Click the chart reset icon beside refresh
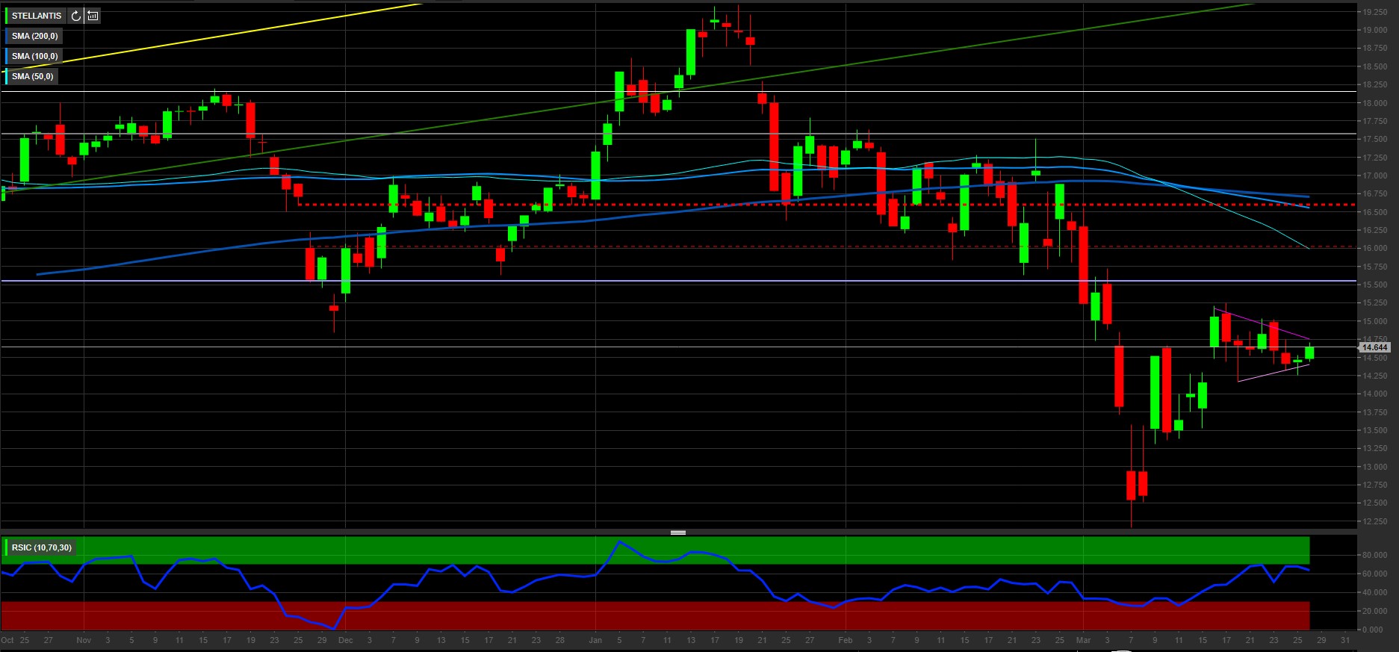Image resolution: width=1399 pixels, height=652 pixels. point(92,16)
